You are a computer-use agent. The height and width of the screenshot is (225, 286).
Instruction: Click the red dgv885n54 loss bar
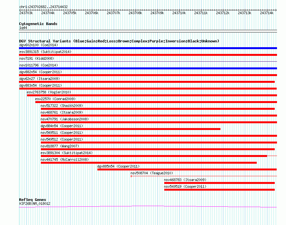click(x=187, y=169)
